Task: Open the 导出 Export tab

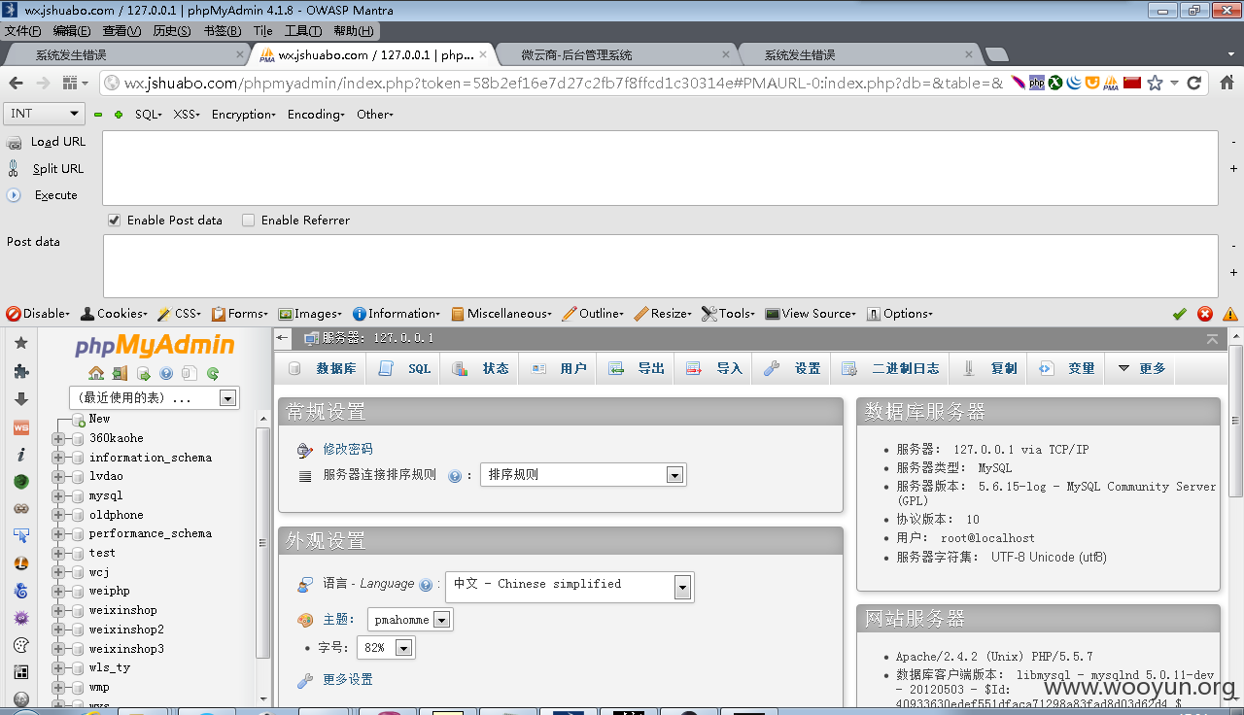Action: 637,369
